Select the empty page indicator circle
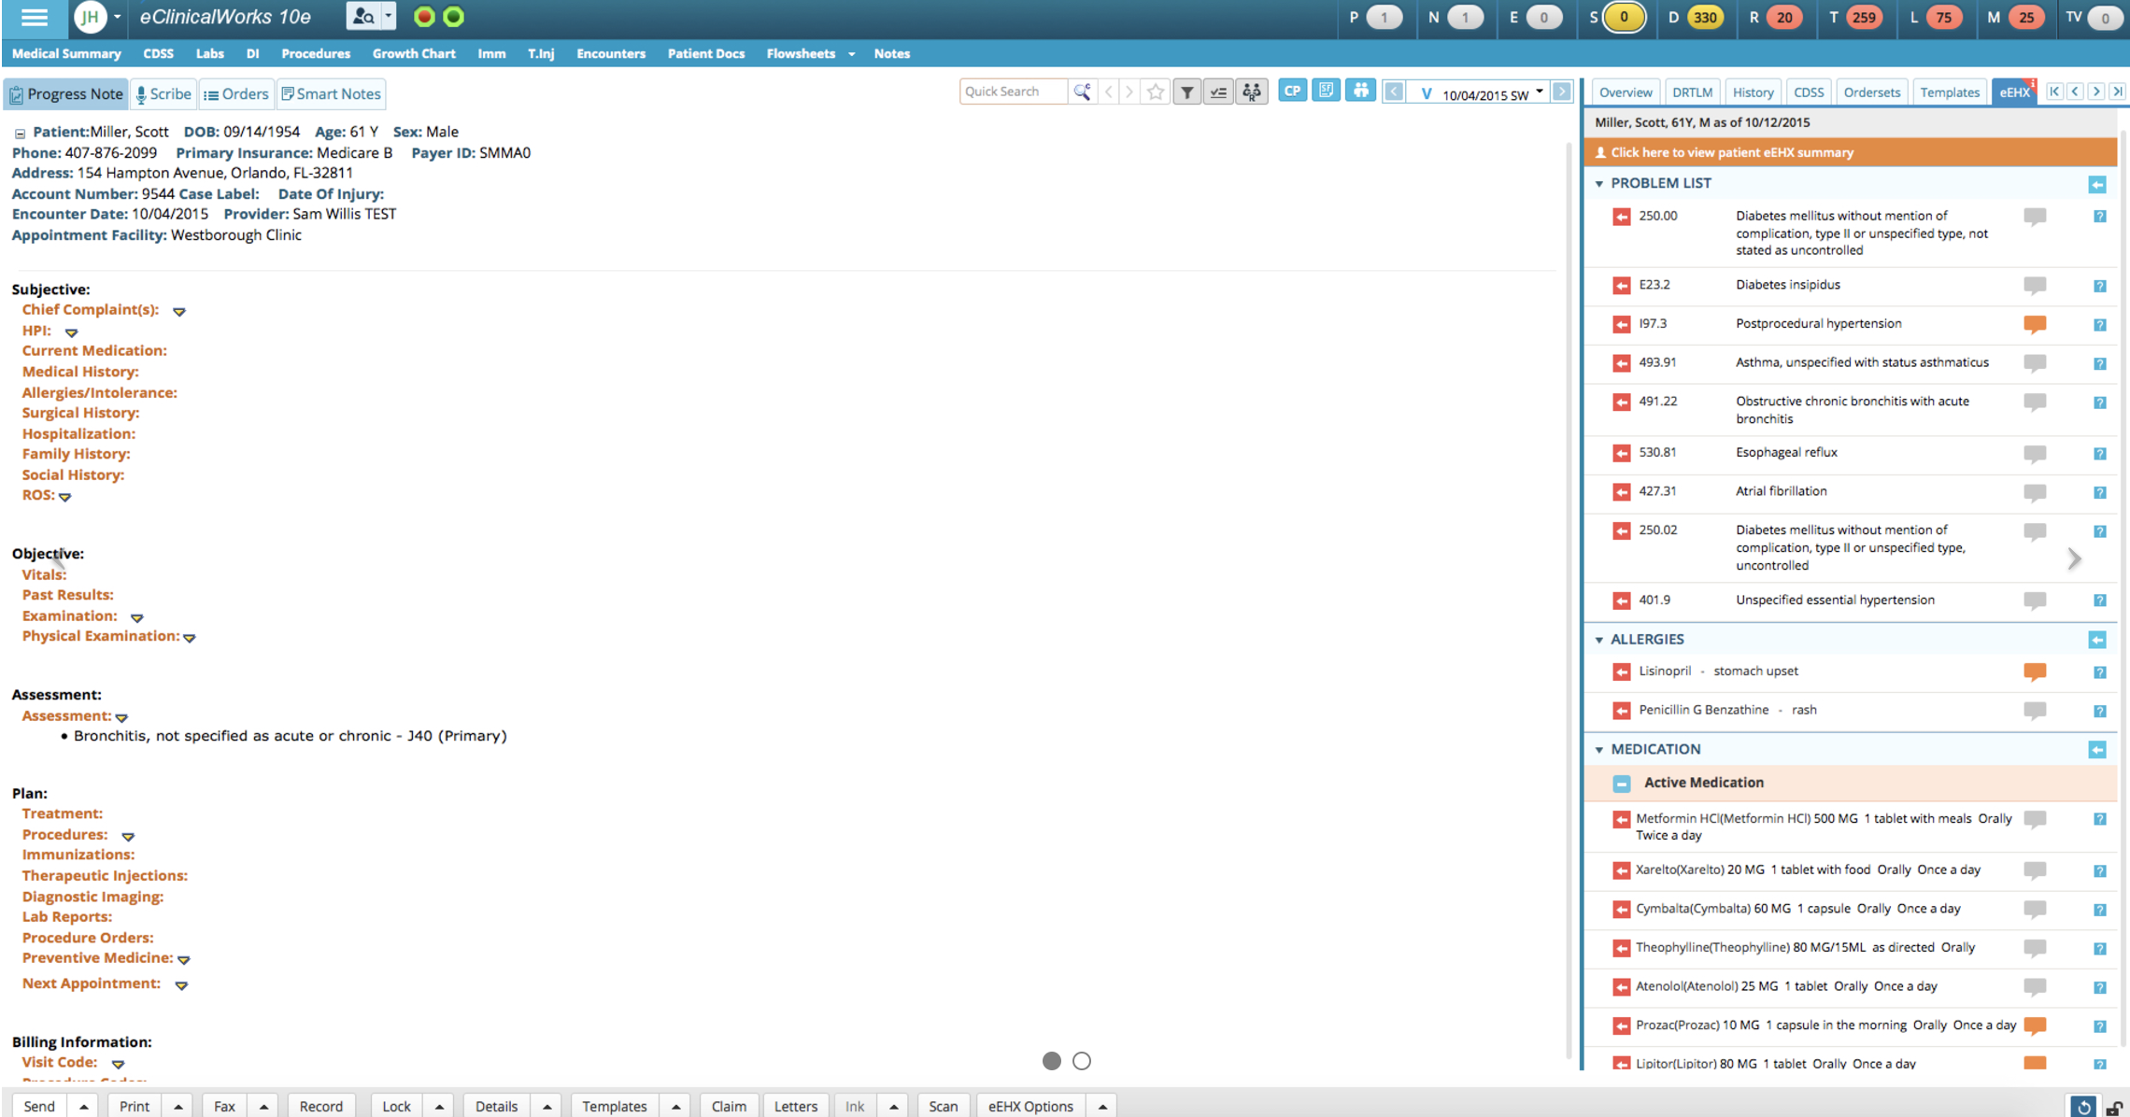This screenshot has height=1117, width=2130. 1082,1061
